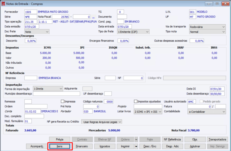Click the Prévia button
Viewport: 231px width, 151px height.
59,139
